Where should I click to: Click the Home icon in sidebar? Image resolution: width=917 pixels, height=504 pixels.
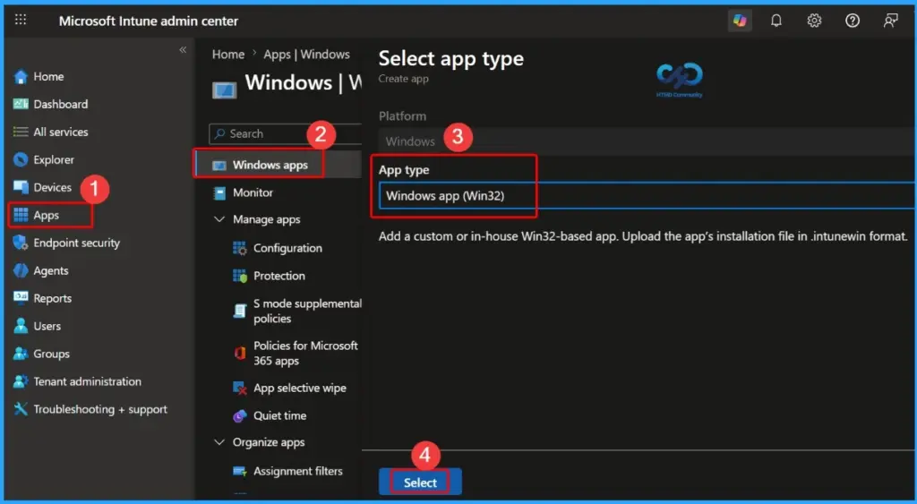coord(21,77)
